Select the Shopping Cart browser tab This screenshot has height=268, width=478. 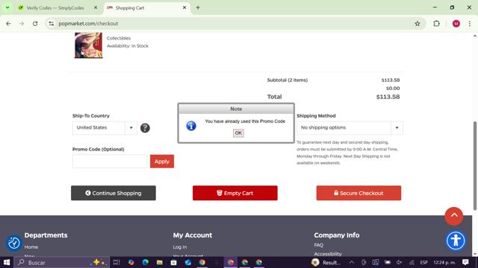click(x=146, y=8)
